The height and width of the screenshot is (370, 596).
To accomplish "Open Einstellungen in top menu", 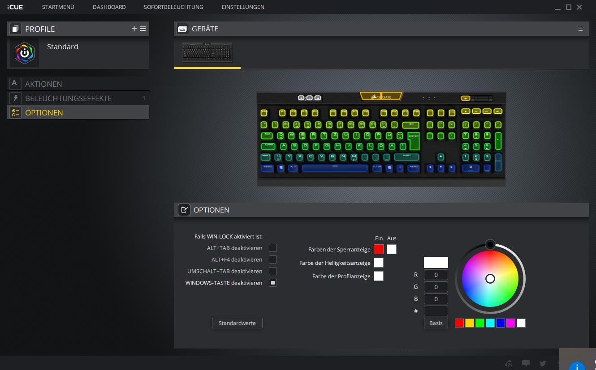I will (x=243, y=7).
